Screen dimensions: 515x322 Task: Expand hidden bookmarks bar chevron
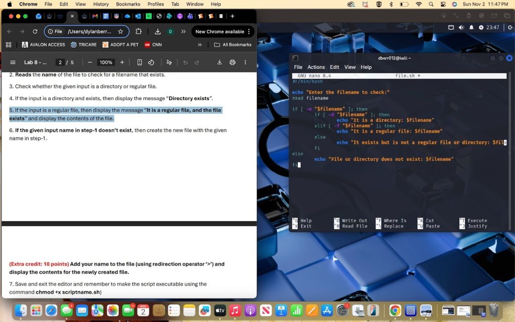pos(200,45)
